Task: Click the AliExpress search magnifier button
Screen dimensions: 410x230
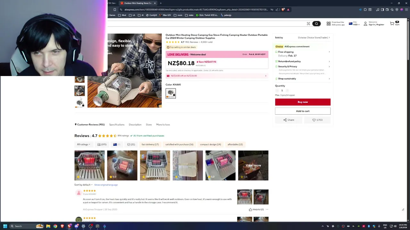Action: click(316, 24)
